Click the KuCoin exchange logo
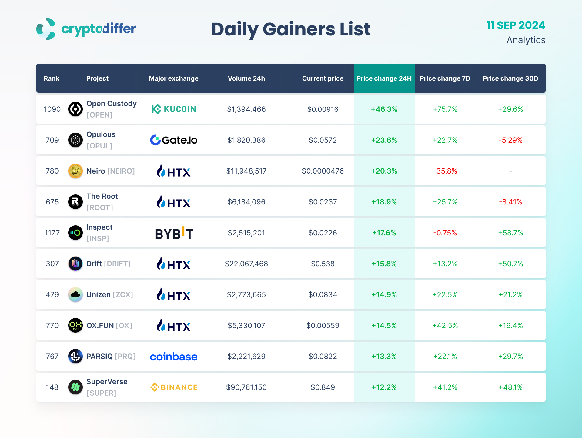The image size is (582, 438). tap(174, 109)
